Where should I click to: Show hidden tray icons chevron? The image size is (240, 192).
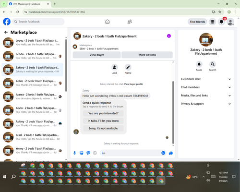tap(204, 177)
